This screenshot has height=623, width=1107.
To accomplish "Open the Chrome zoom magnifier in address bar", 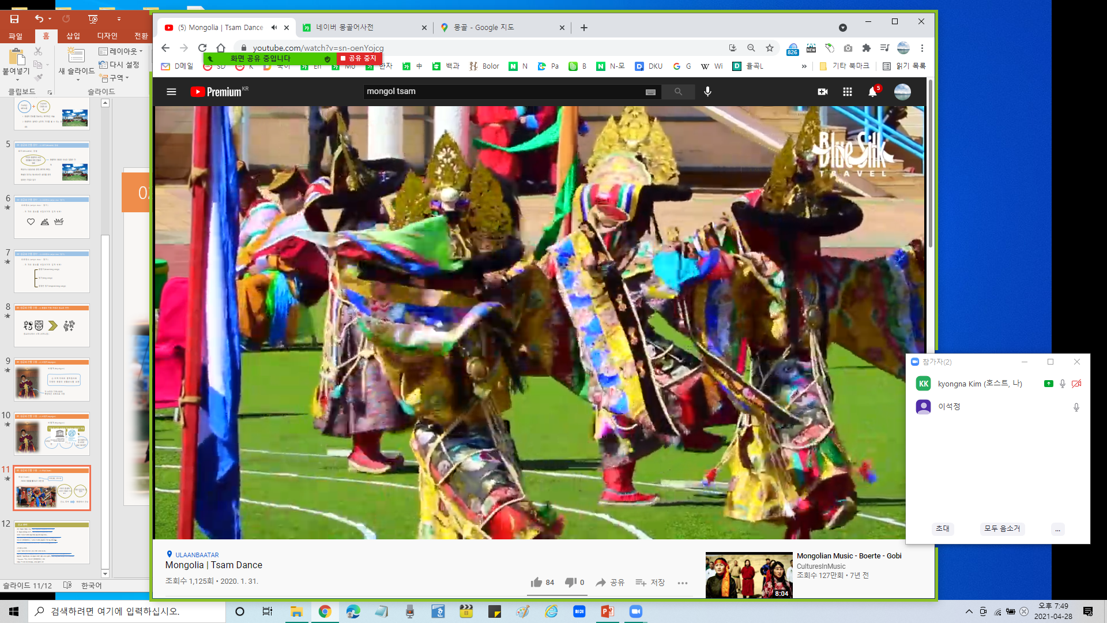I will point(751,48).
